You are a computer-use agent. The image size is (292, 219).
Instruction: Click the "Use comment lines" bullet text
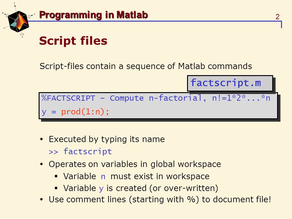click(x=160, y=200)
